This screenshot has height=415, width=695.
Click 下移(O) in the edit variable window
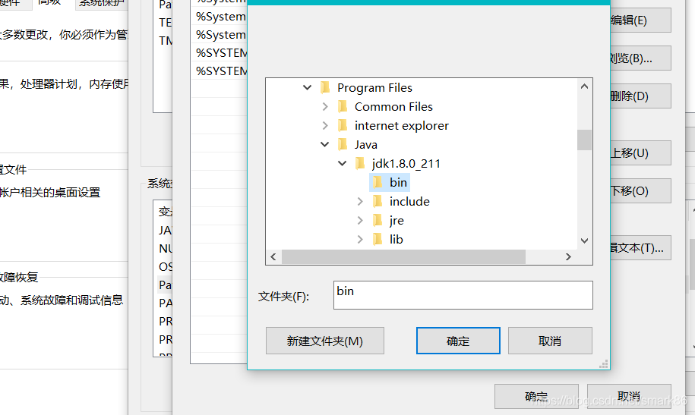[x=640, y=191]
